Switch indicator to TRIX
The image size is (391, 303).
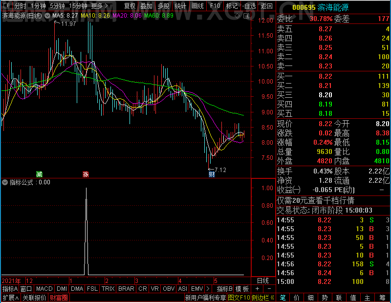[108, 289]
